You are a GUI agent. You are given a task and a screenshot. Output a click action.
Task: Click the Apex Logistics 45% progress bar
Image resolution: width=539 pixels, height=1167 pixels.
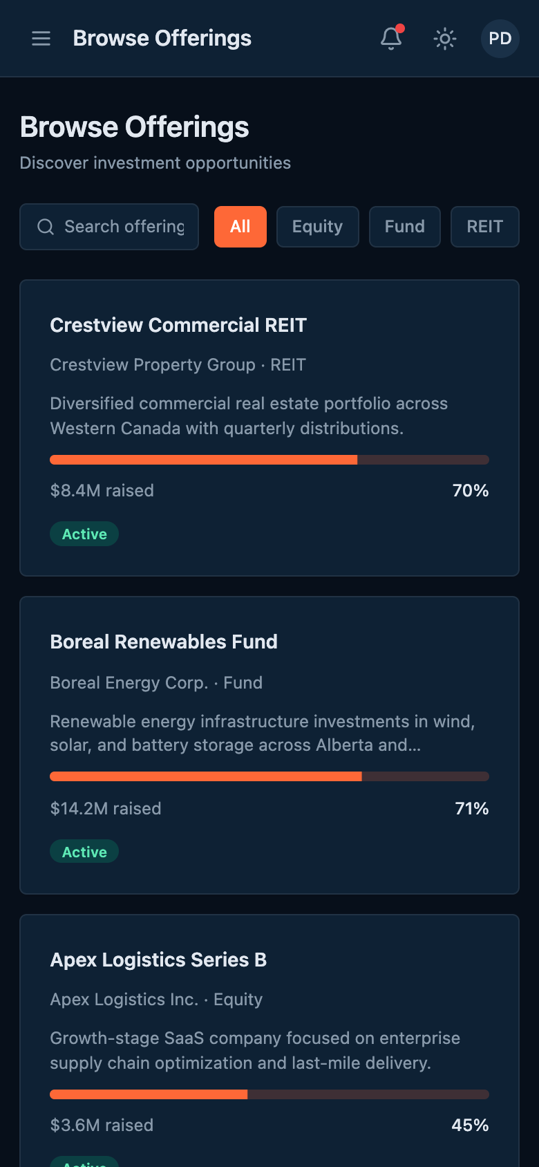click(x=269, y=1094)
